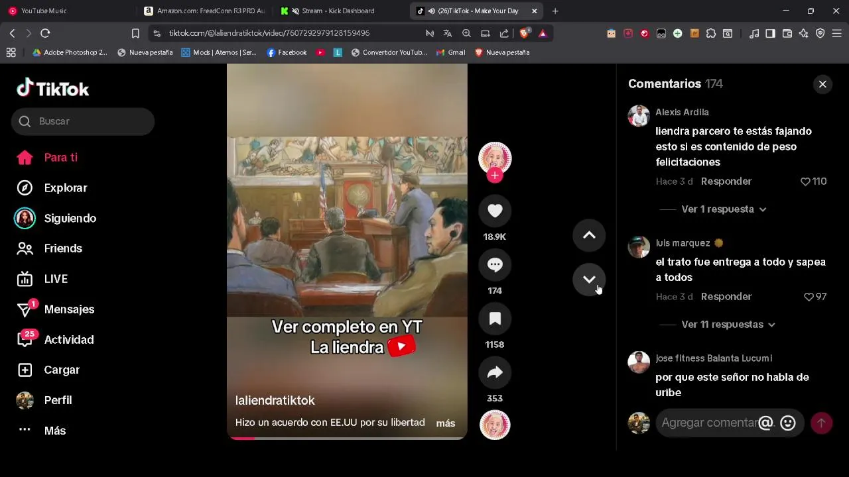
Task: Click the bookmark page icon in toolbar
Action: 135,33
